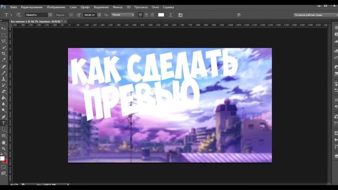Select the Rectangle shape tool
The image size is (338, 190).
pyautogui.click(x=4, y=136)
